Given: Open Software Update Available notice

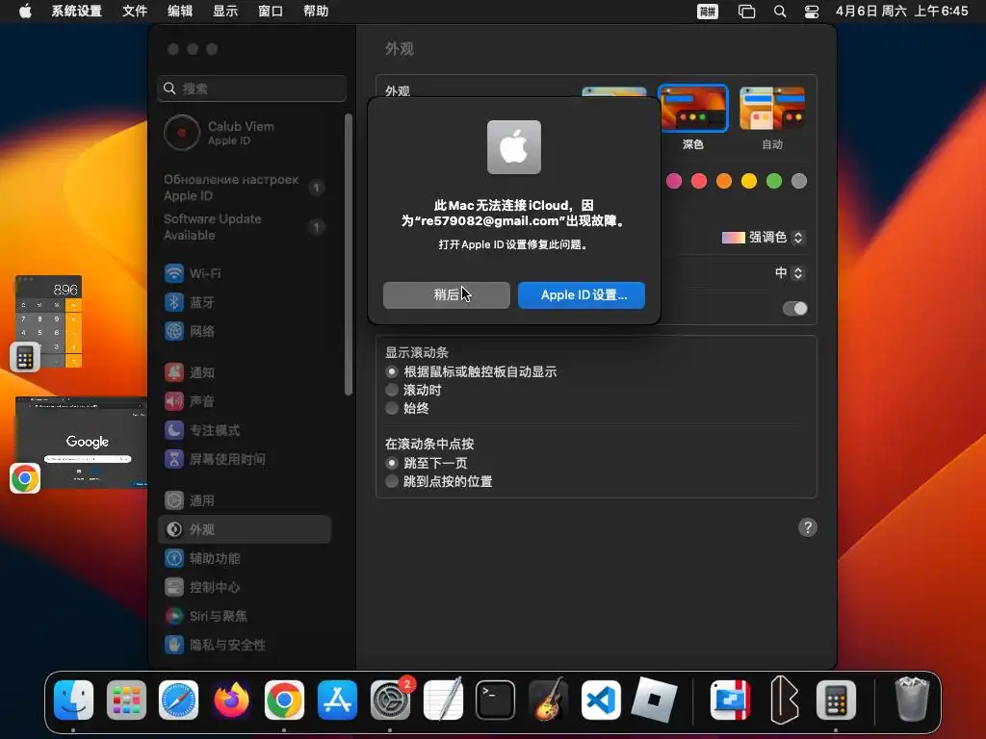Looking at the screenshot, I should (244, 227).
